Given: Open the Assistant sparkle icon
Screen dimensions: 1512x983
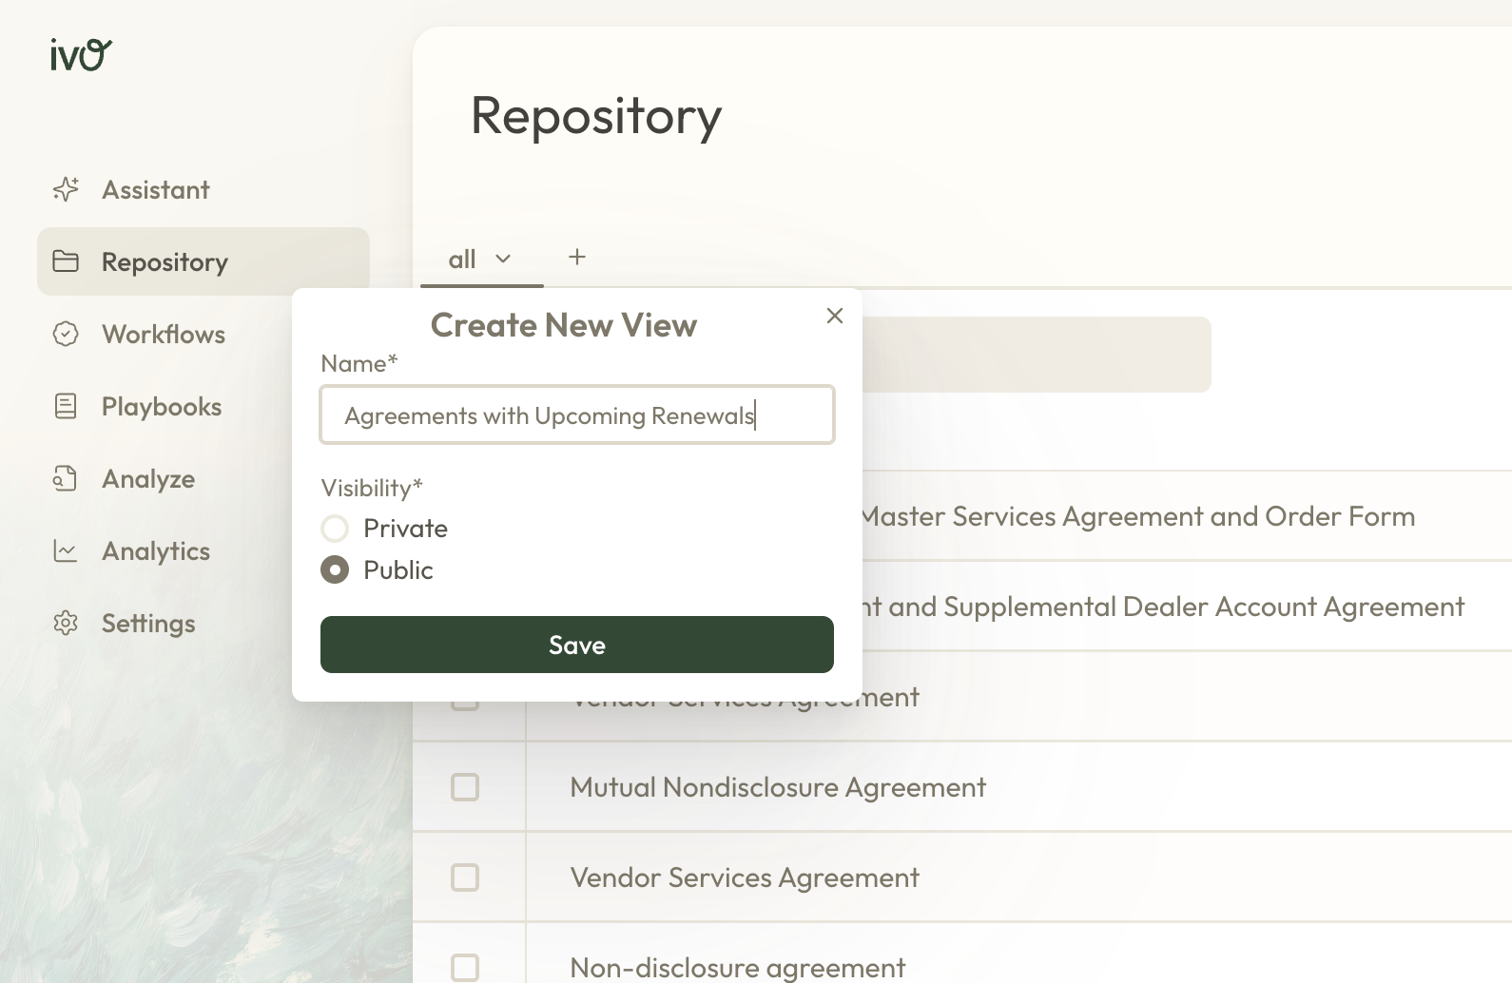Looking at the screenshot, I should point(66,190).
